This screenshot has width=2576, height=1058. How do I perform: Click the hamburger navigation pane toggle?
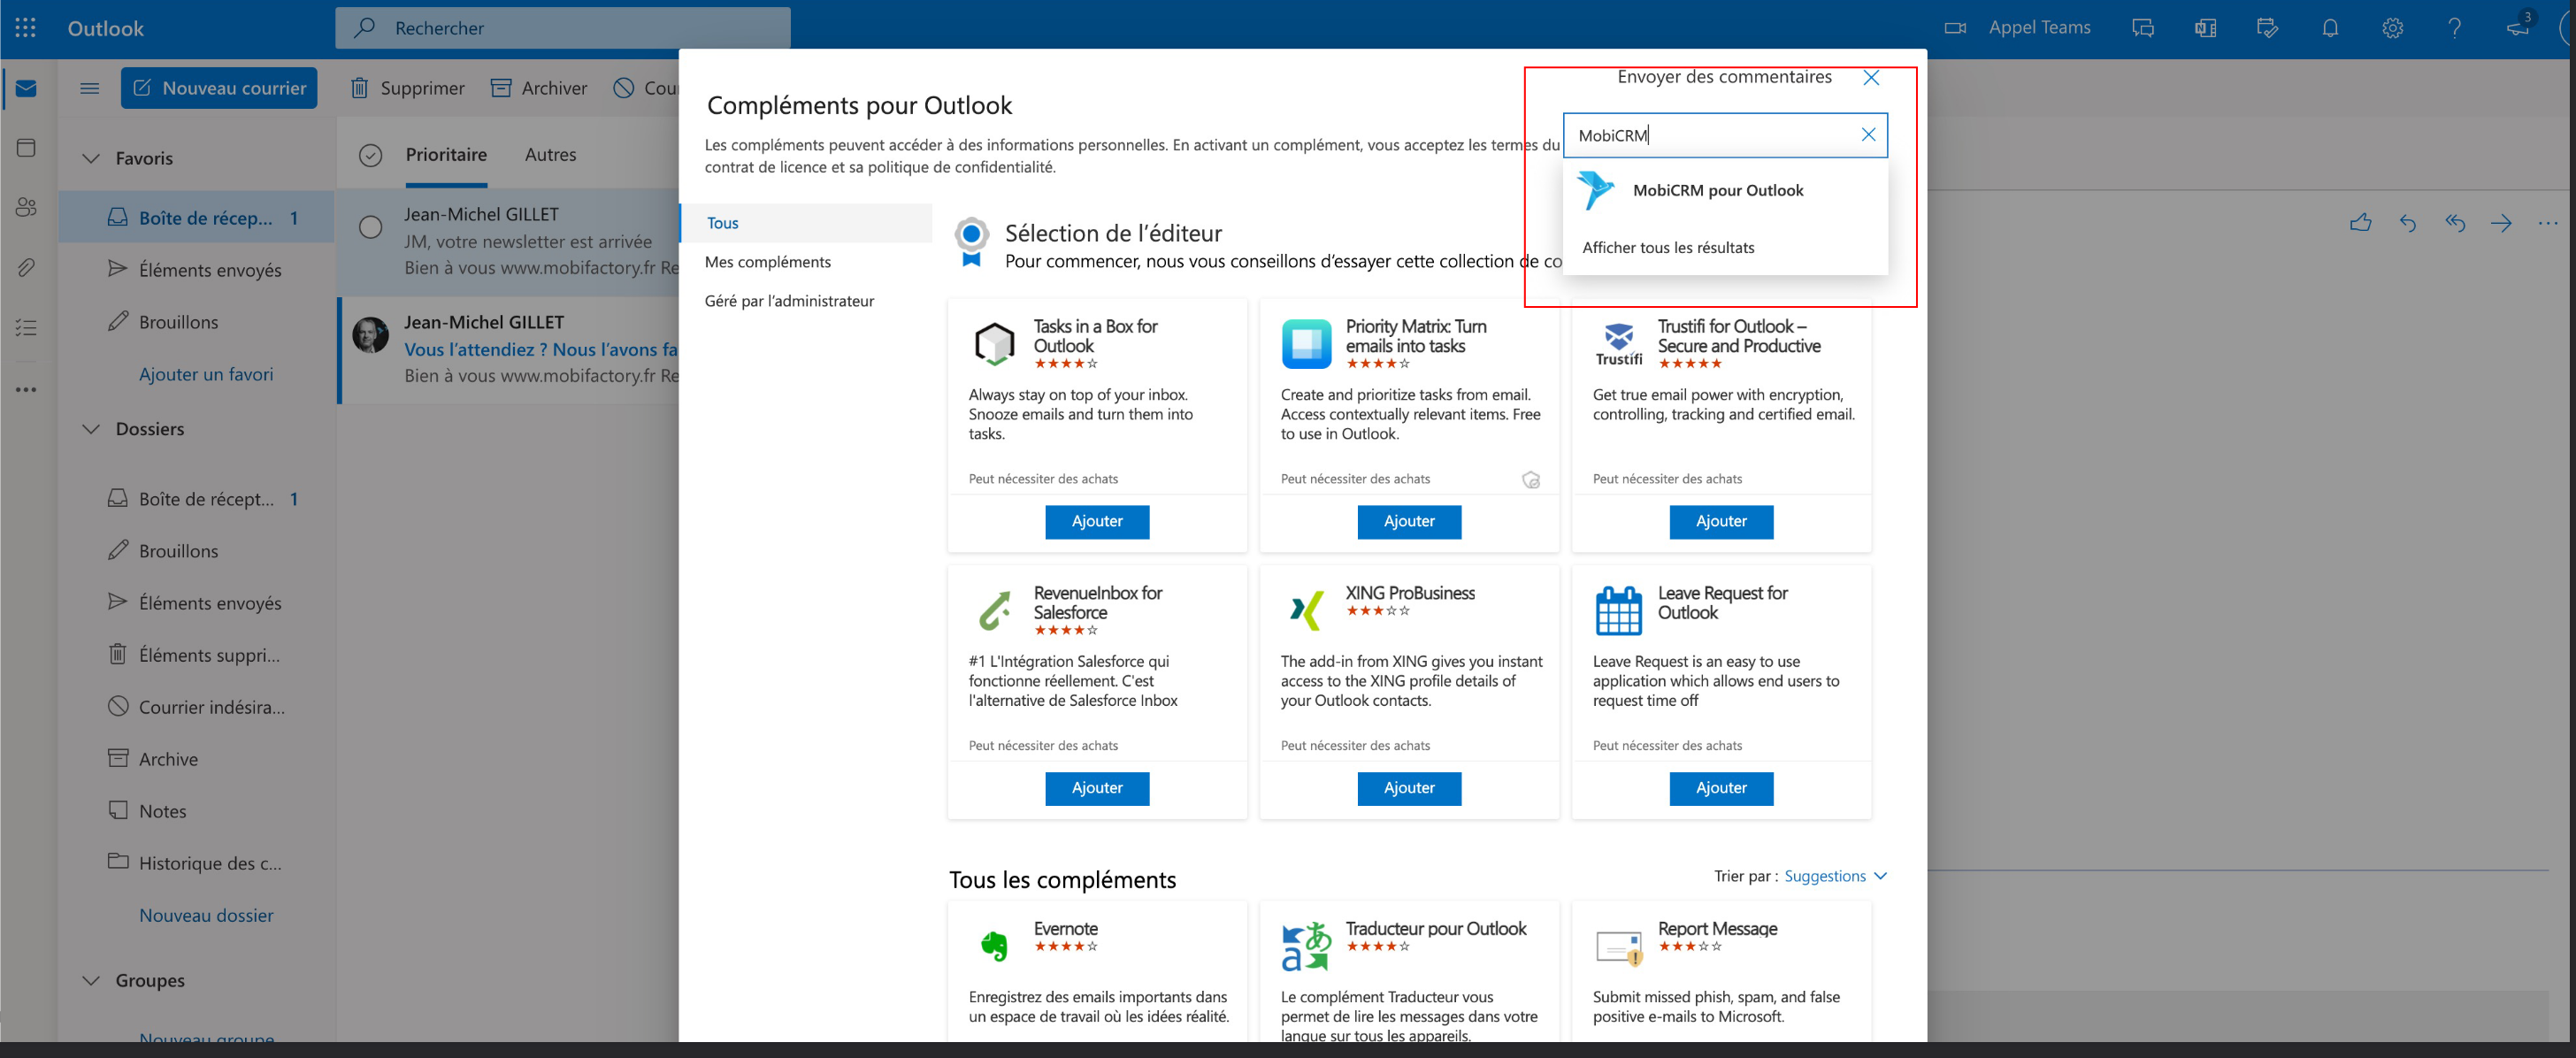[x=90, y=88]
